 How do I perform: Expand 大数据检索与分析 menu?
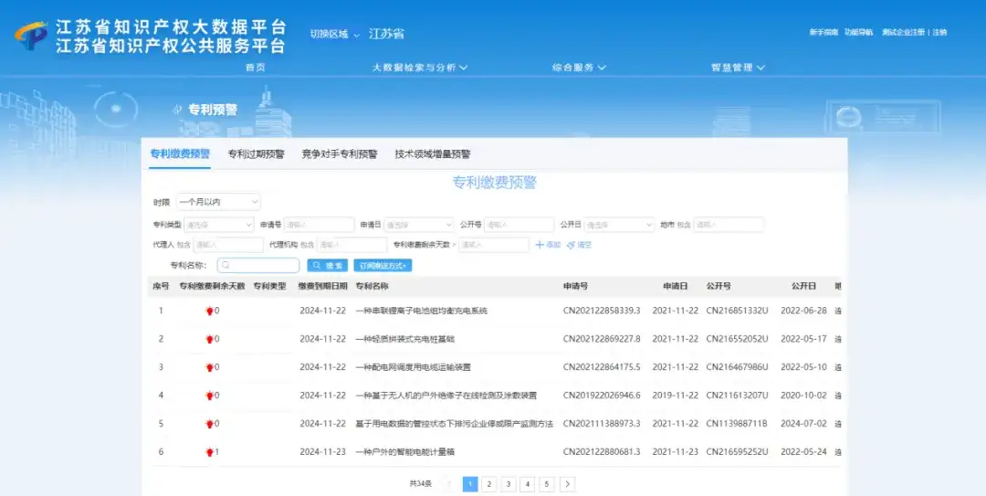click(x=419, y=68)
